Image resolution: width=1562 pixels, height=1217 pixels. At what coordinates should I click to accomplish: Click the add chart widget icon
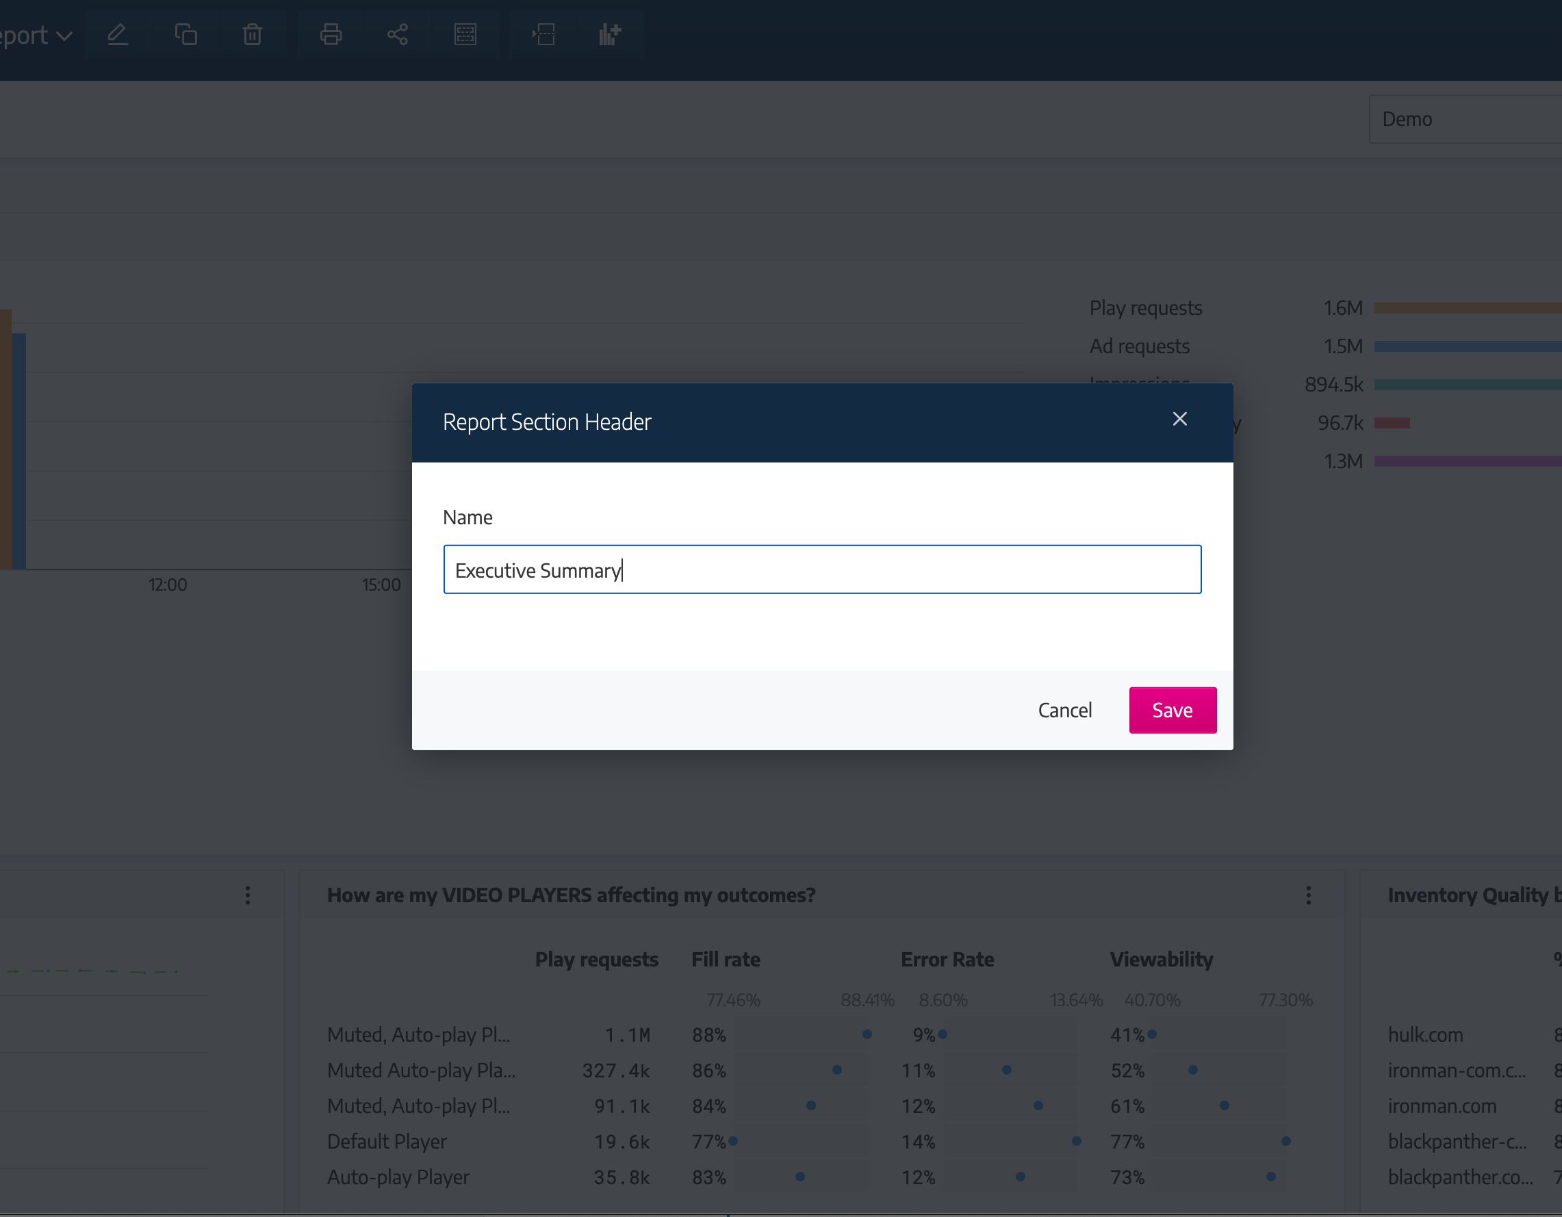[610, 34]
